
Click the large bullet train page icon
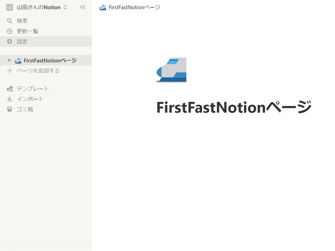pyautogui.click(x=171, y=70)
